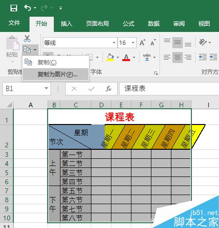Click the Cancel X formula bar icon
This screenshot has width=219, height=228.
pos(74,89)
